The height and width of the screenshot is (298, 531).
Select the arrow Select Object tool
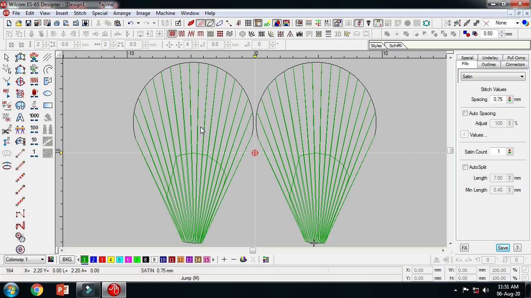click(x=7, y=57)
